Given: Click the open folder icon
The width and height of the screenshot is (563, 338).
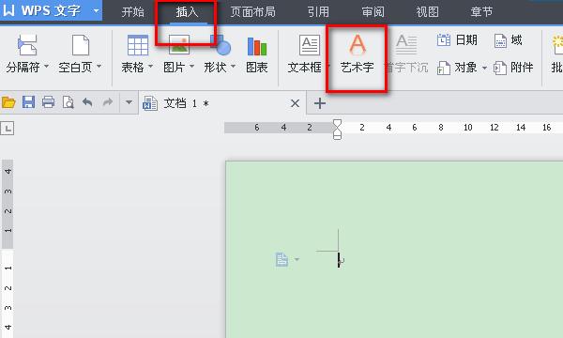Looking at the screenshot, I should pos(8,102).
